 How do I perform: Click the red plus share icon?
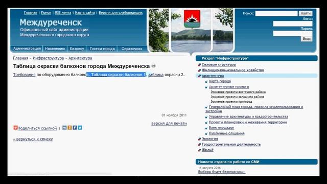tap(15, 127)
